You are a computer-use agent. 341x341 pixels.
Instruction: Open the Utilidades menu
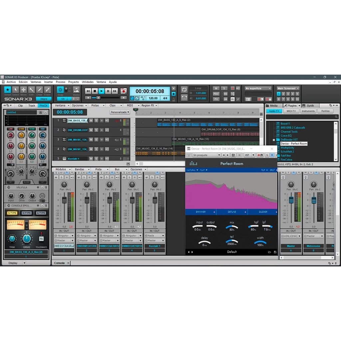point(88,82)
